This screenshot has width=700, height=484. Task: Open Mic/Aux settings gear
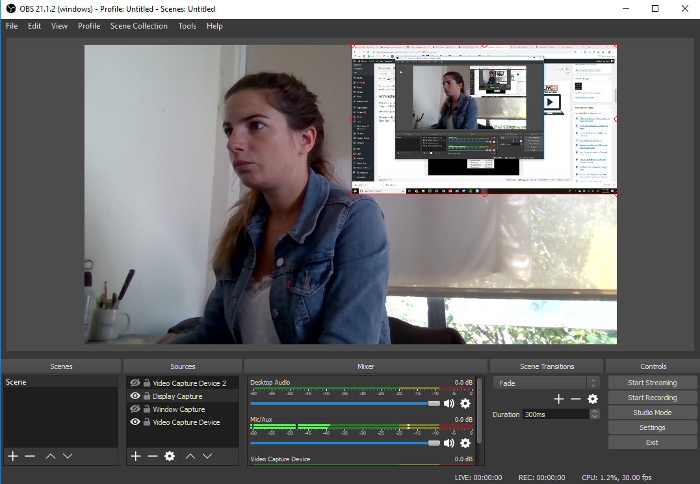point(465,443)
